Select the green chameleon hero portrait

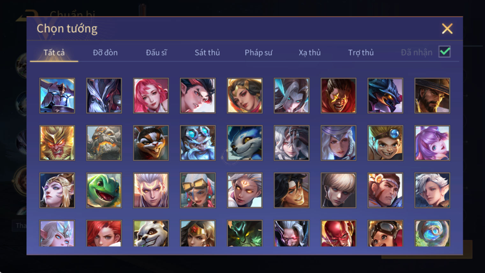pos(104,190)
